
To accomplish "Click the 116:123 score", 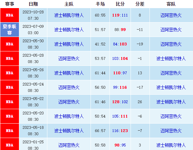I will [x=120, y=131].
